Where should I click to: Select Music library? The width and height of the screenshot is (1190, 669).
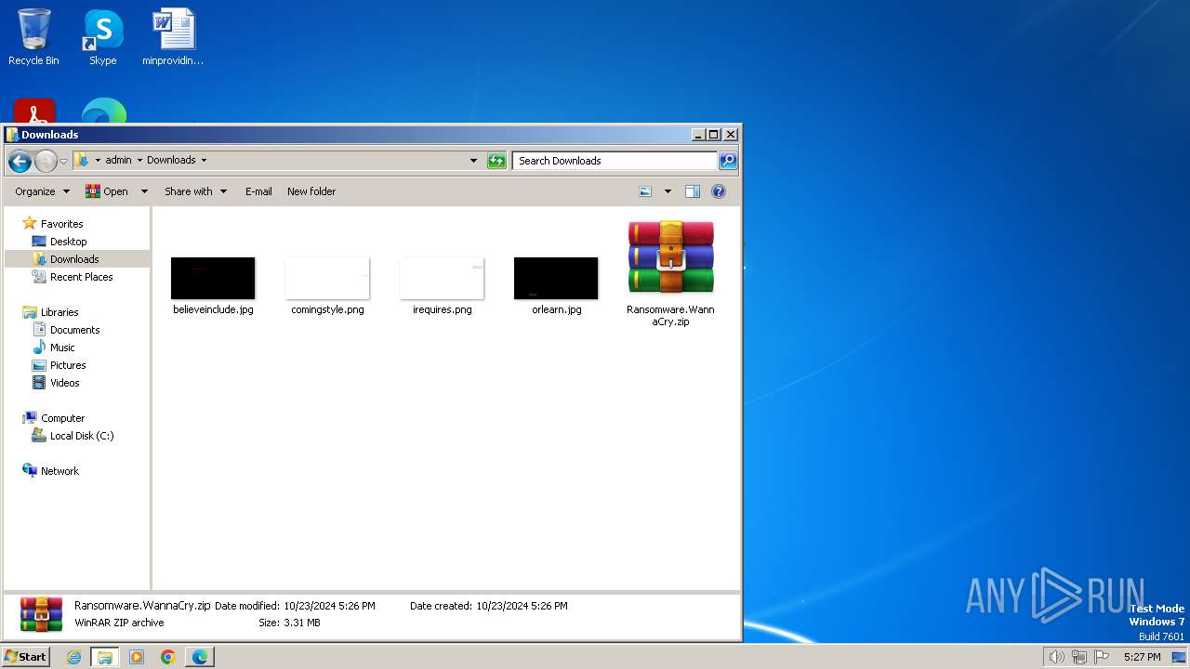(x=62, y=348)
